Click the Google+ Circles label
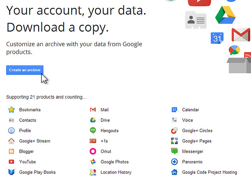This screenshot has width=251, height=176. [x=197, y=131]
